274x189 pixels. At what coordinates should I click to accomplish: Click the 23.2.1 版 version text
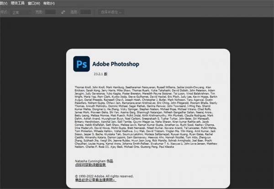[x=100, y=74]
